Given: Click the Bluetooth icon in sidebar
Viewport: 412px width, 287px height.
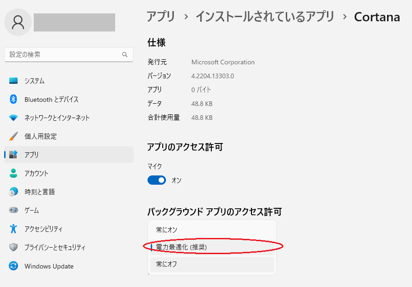Looking at the screenshot, I should point(13,99).
